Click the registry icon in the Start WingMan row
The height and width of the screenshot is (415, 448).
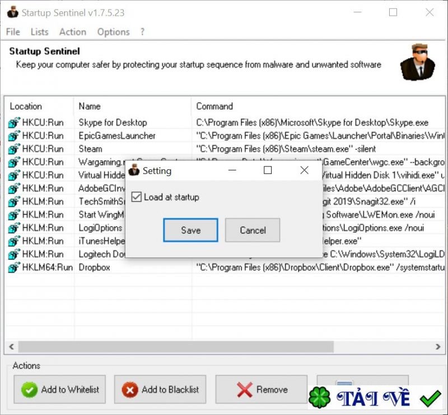point(14,215)
